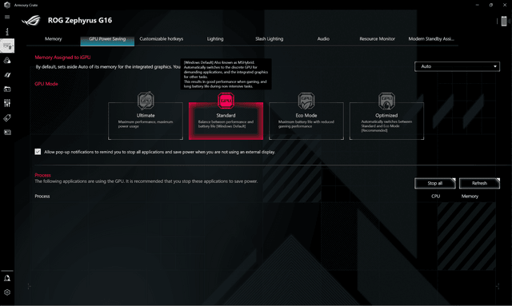The image size is (512, 306).
Task: Click the Ultimate GPU chip icon
Action: (x=146, y=101)
